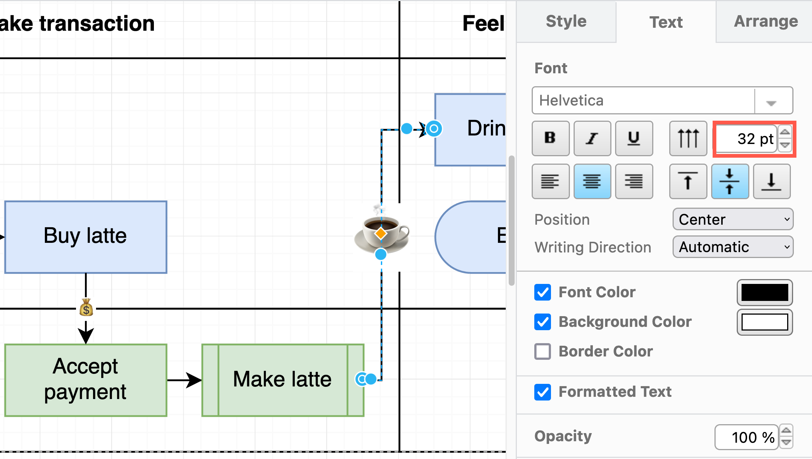Switch to the Arrange tab

pos(765,21)
